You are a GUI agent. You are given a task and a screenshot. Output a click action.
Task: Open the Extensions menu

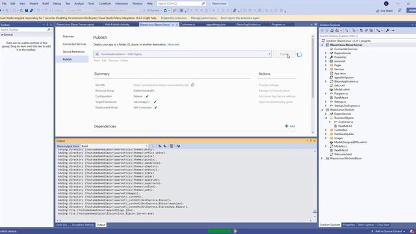[x=122, y=3]
